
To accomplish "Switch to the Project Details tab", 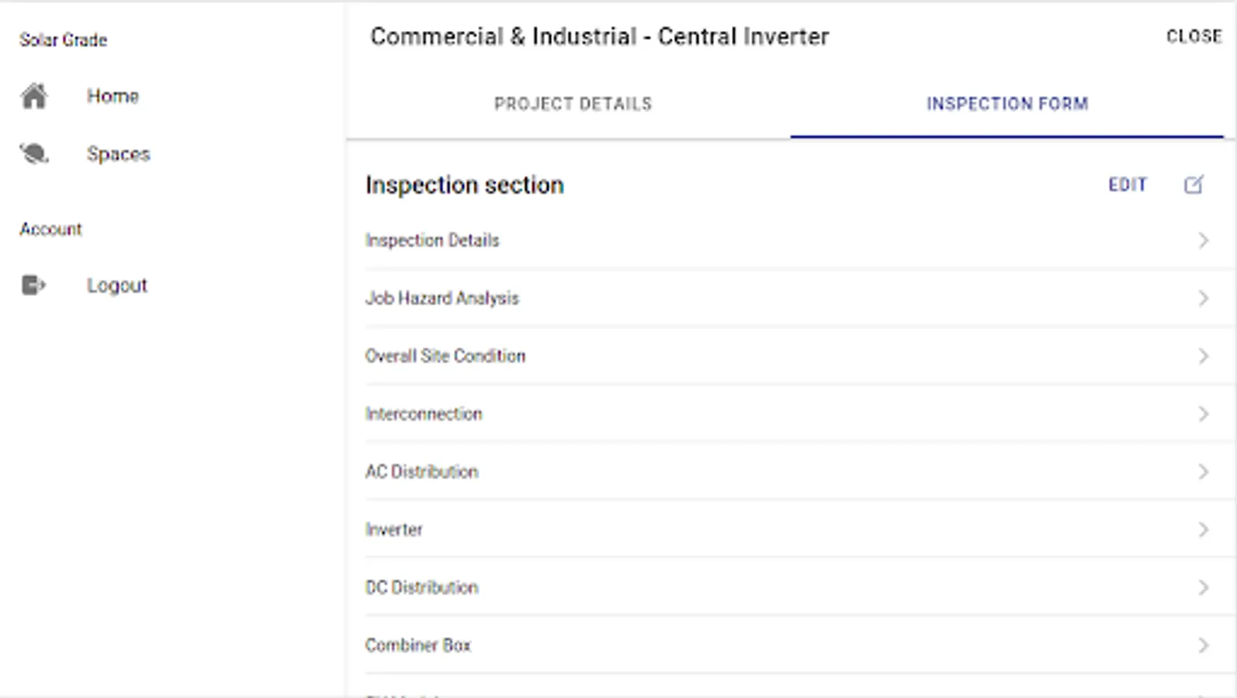I will pos(573,104).
